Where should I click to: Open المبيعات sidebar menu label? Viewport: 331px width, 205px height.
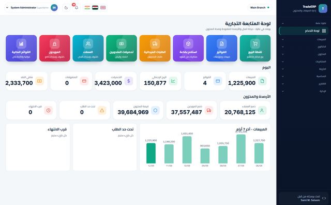click(321, 39)
